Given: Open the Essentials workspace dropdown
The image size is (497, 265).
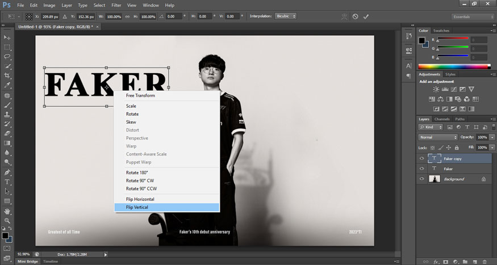Looking at the screenshot, I should (473, 17).
